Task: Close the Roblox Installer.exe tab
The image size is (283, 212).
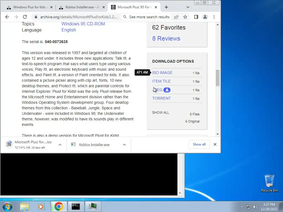Action: (104, 7)
